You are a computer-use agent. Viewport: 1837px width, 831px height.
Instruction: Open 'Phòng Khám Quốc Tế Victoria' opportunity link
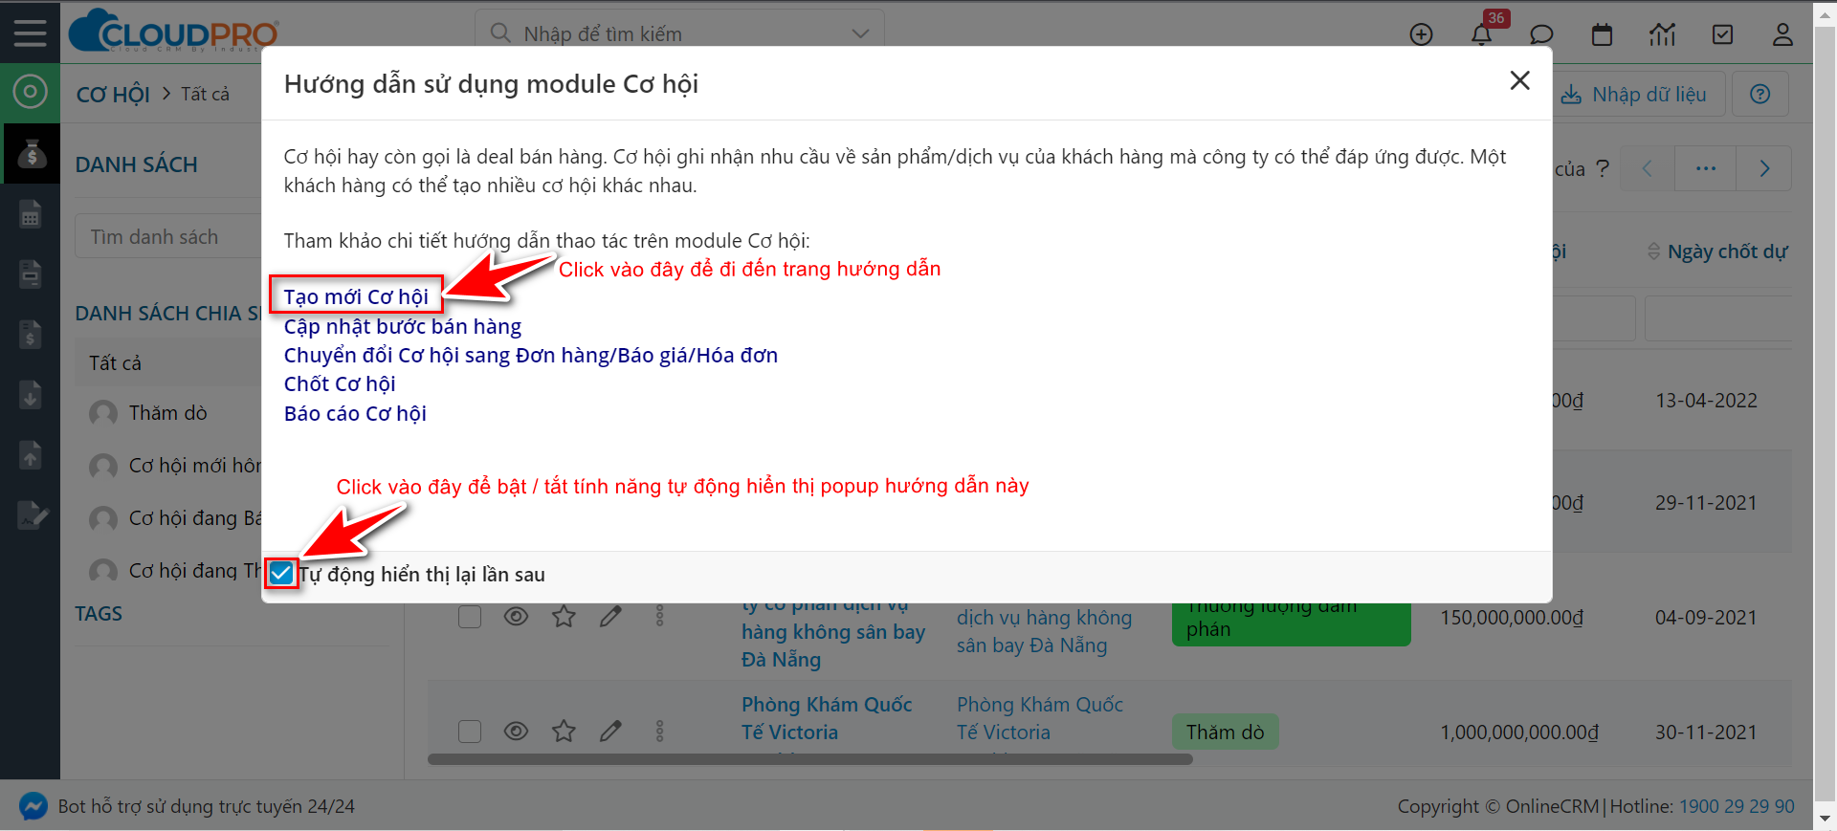(827, 718)
